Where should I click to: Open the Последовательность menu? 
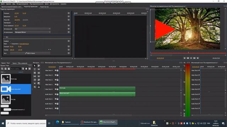pos(37,4)
